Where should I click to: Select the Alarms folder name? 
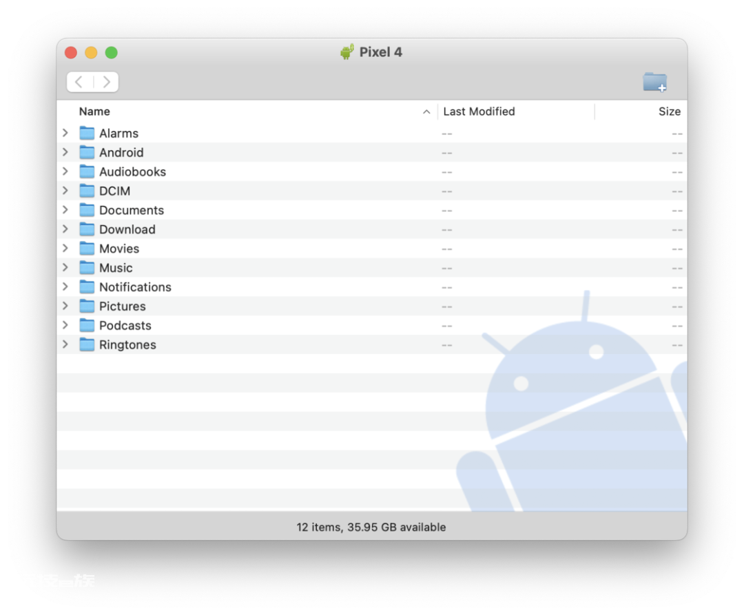[x=118, y=133]
